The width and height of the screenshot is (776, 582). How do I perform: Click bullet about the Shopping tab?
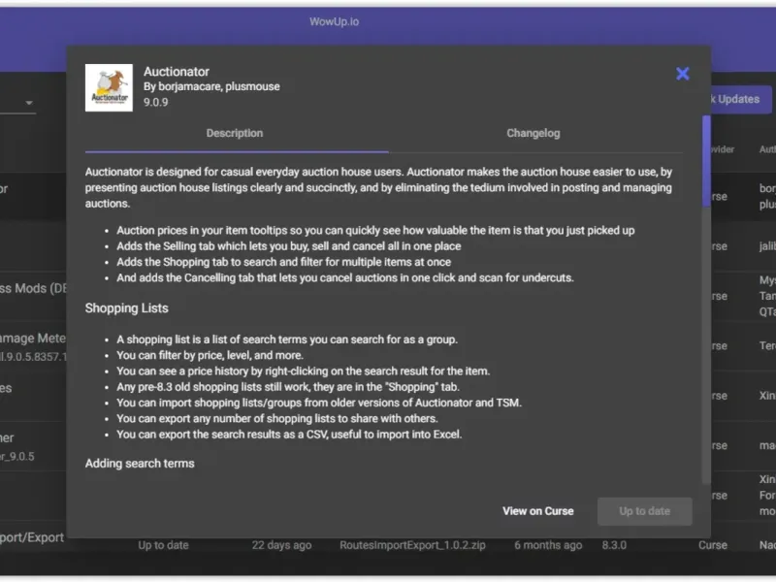(x=283, y=262)
